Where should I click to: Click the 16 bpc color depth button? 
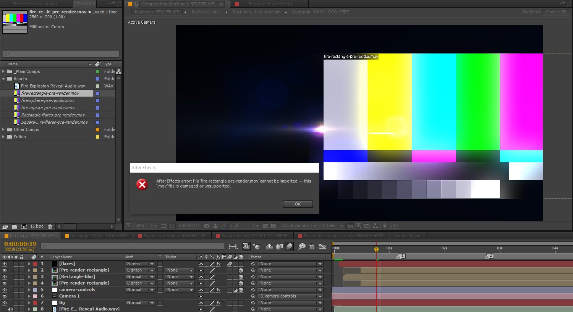click(37, 226)
